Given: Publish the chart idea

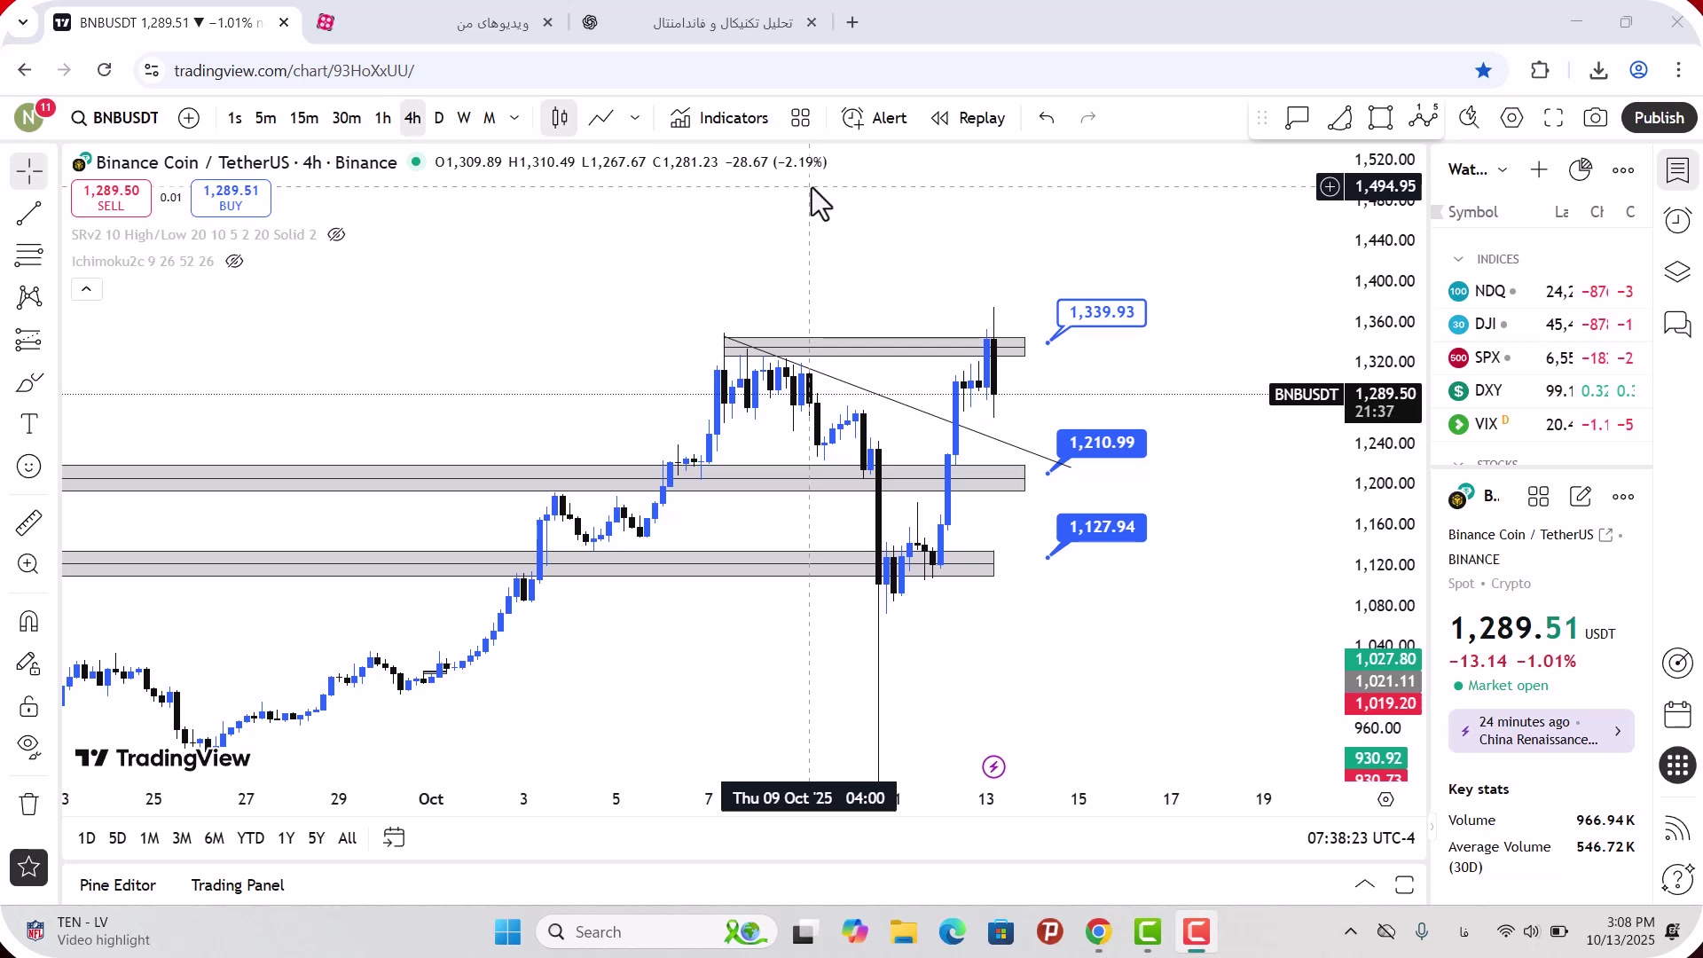Looking at the screenshot, I should tap(1660, 118).
